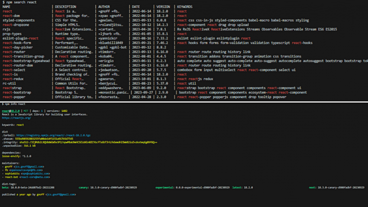This screenshot has height=207, width=368.
Task: Click the versions count 1482
Action: tap(64, 111)
